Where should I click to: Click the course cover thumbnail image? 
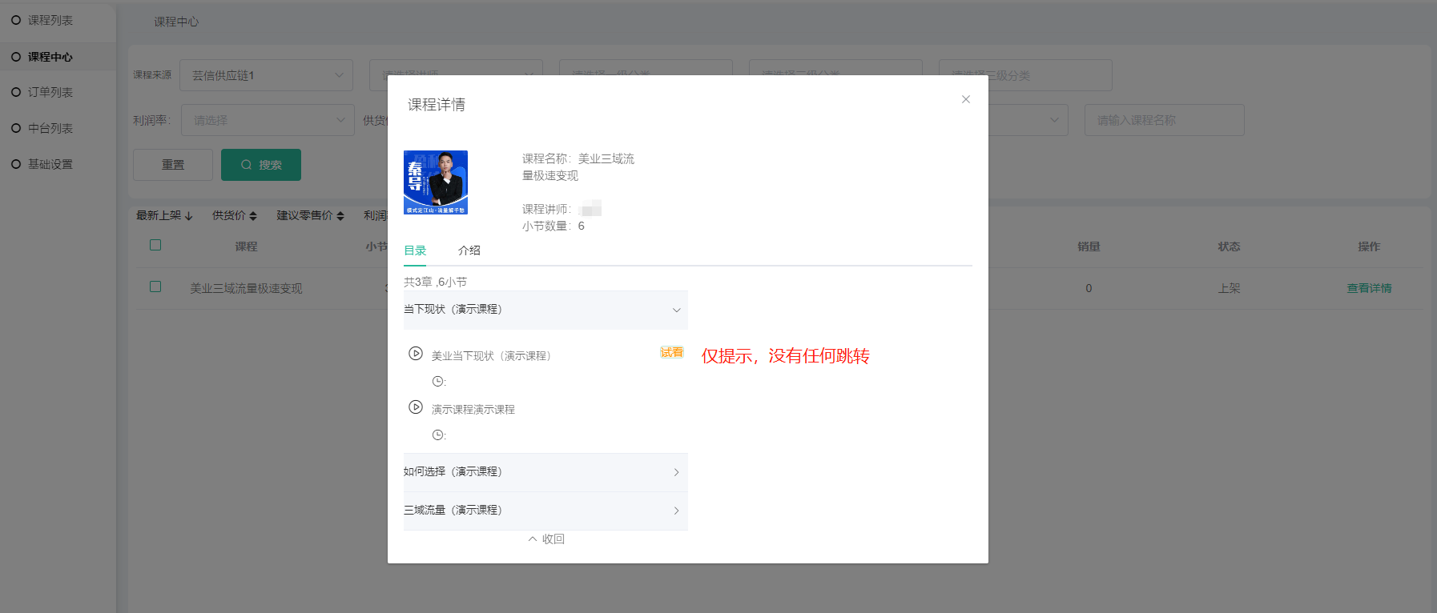tap(435, 182)
